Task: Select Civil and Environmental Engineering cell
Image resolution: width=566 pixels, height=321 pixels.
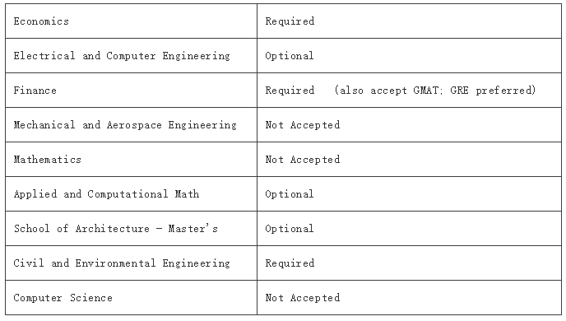Action: click(x=131, y=263)
